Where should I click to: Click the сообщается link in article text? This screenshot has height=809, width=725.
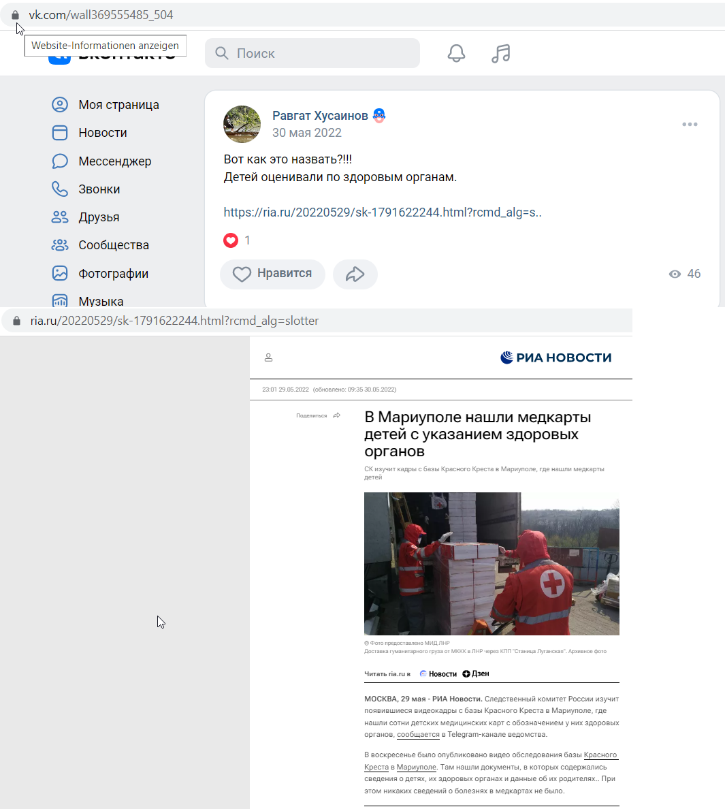pos(418,734)
